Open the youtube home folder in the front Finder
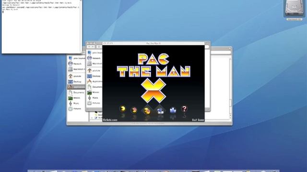Image resolution: width=307 pixels, height=172 pixels. point(94,70)
